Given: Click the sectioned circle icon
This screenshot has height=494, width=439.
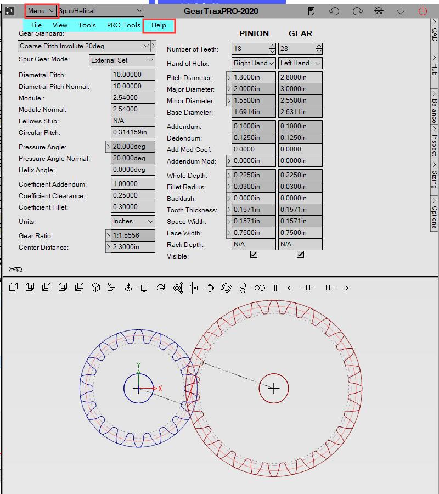Looking at the screenshot, I should coord(161,287).
